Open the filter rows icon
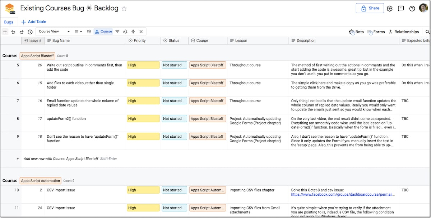The height and width of the screenshot is (218, 431). [117, 32]
